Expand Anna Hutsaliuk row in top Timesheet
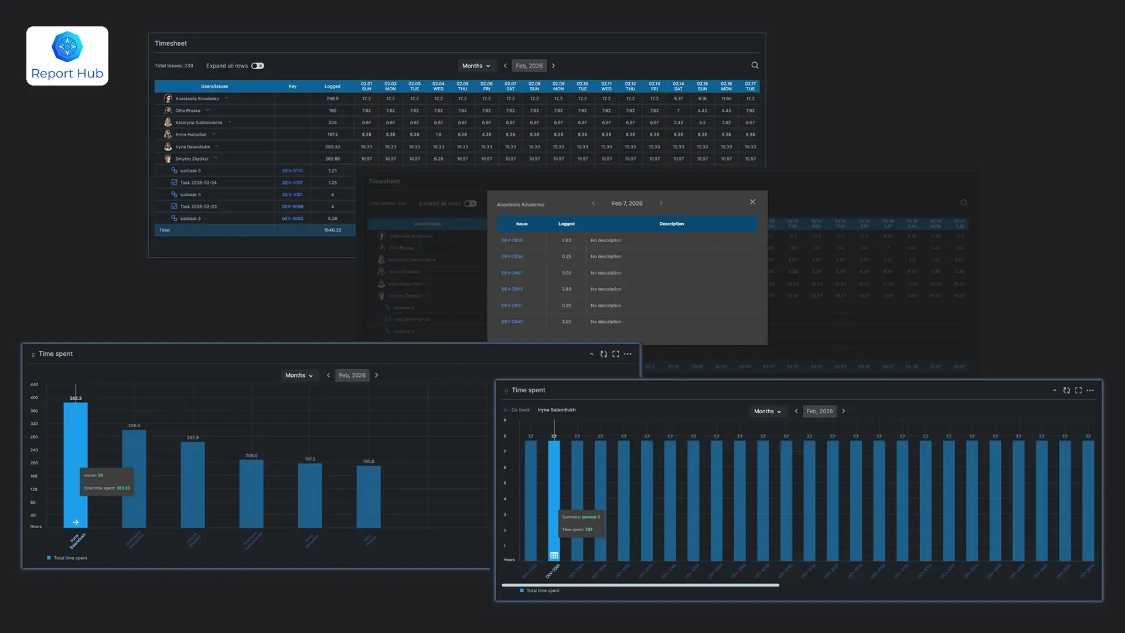The image size is (1125, 633). 214,134
